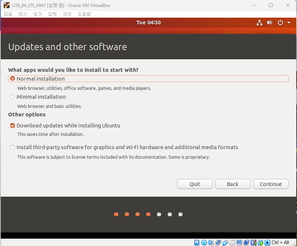
Task: Open the 장치 menu
Action: coord(67,14)
